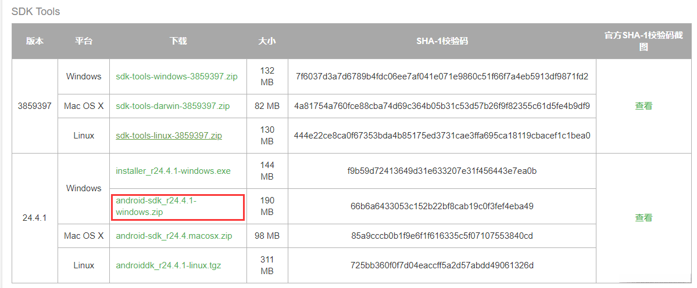Click 查看 for version 3859397
Image resolution: width=697 pixels, height=288 pixels.
click(x=644, y=106)
